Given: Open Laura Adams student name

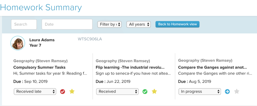Looking at the screenshot, I should click(42, 40).
